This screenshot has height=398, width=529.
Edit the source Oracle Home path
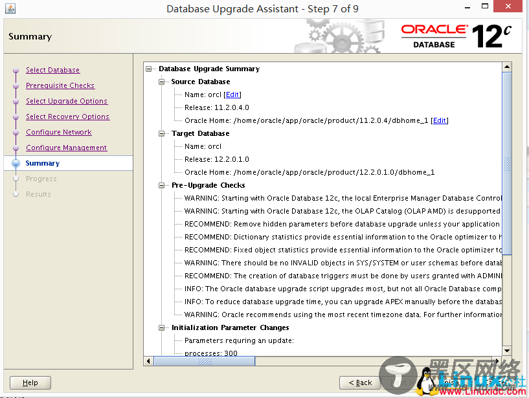(x=439, y=120)
